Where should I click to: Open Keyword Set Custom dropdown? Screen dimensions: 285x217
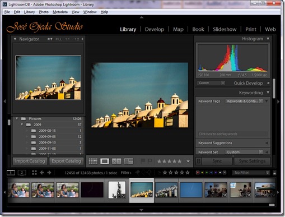click(244, 152)
